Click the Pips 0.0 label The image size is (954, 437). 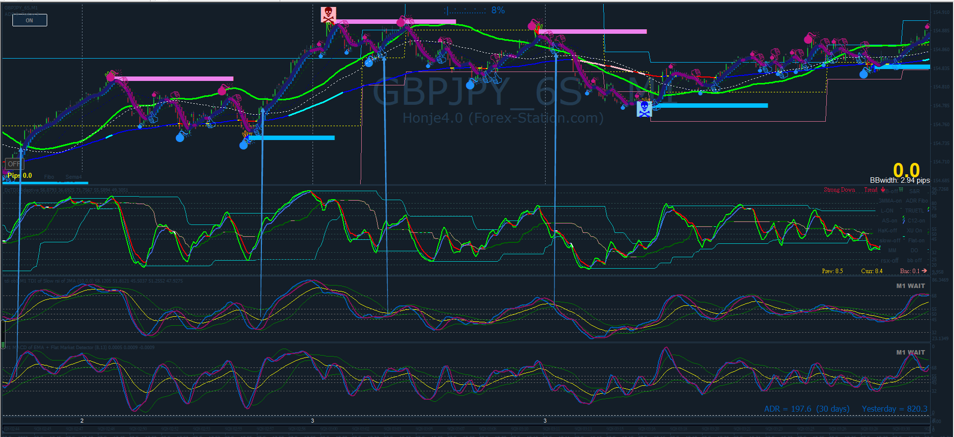pyautogui.click(x=19, y=175)
